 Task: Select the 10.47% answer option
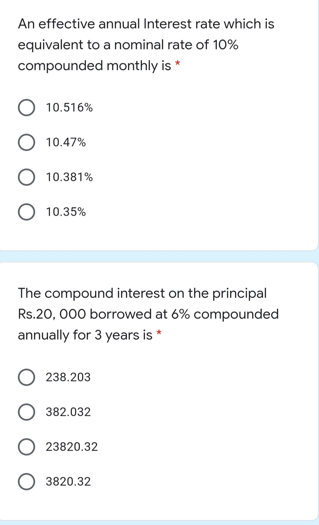click(27, 142)
